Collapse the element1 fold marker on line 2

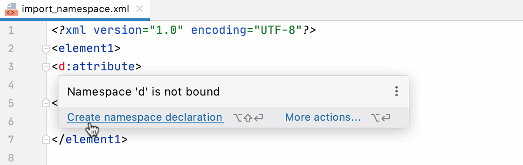[46, 49]
